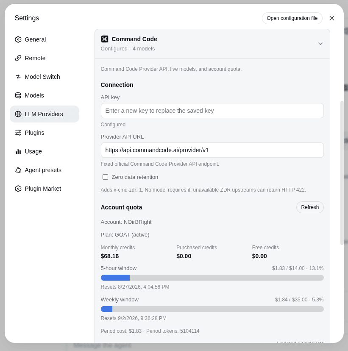
Task: Click the '$1.84 / $35.00 · 5.3%' text
Action: point(299,300)
